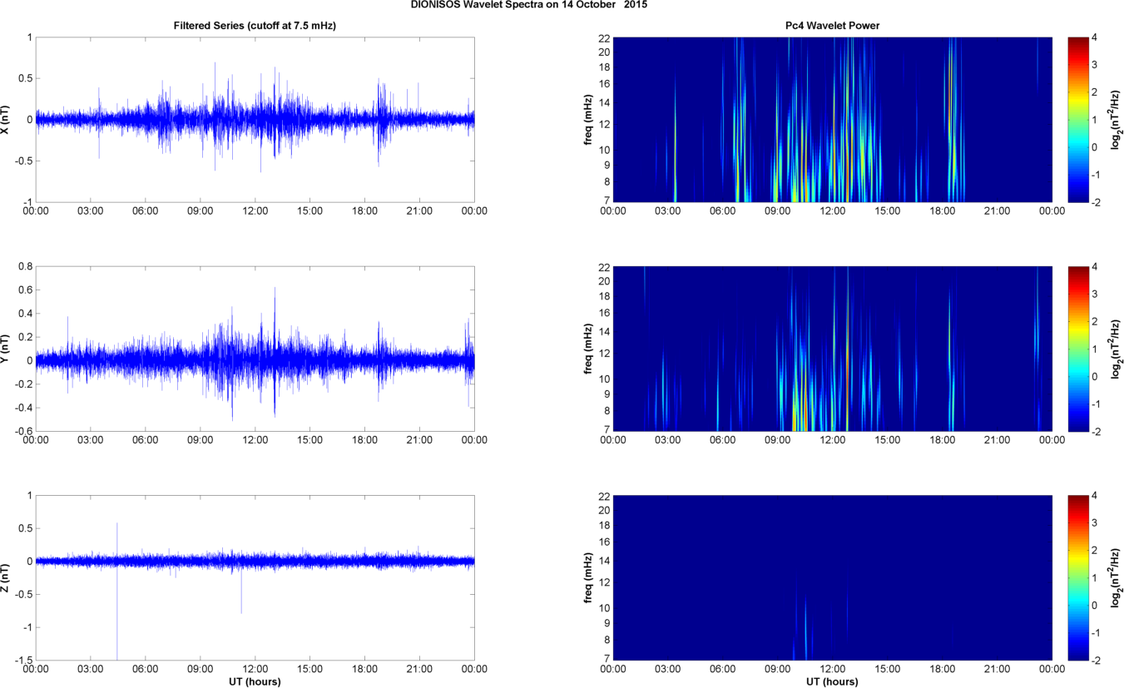Image resolution: width=1124 pixels, height=688 pixels.
Task: Click the 22 frequency tick on the Z spectrogram
Action: pyautogui.click(x=604, y=496)
